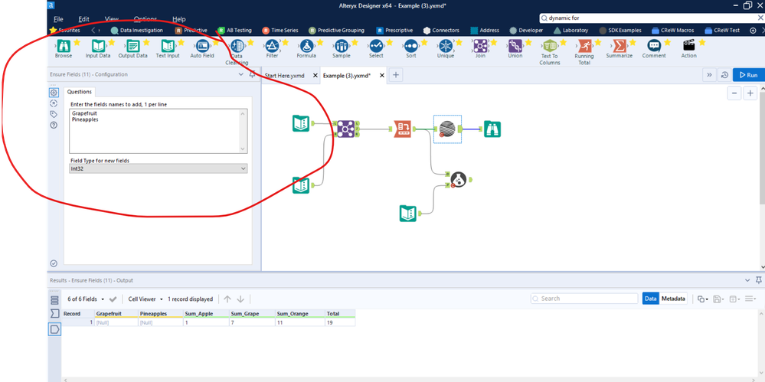Select the Formula tool
Image resolution: width=765 pixels, height=382 pixels.
coord(306,47)
